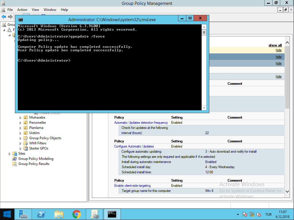
Task: Restore the inner MMC child window
Action: (286, 10)
